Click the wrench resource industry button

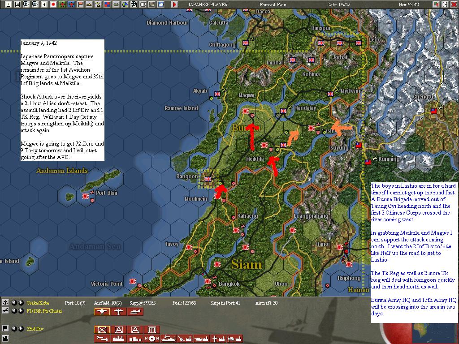click(102, 339)
